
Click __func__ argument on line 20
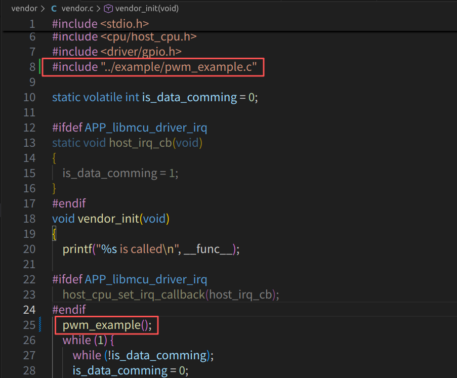point(208,249)
